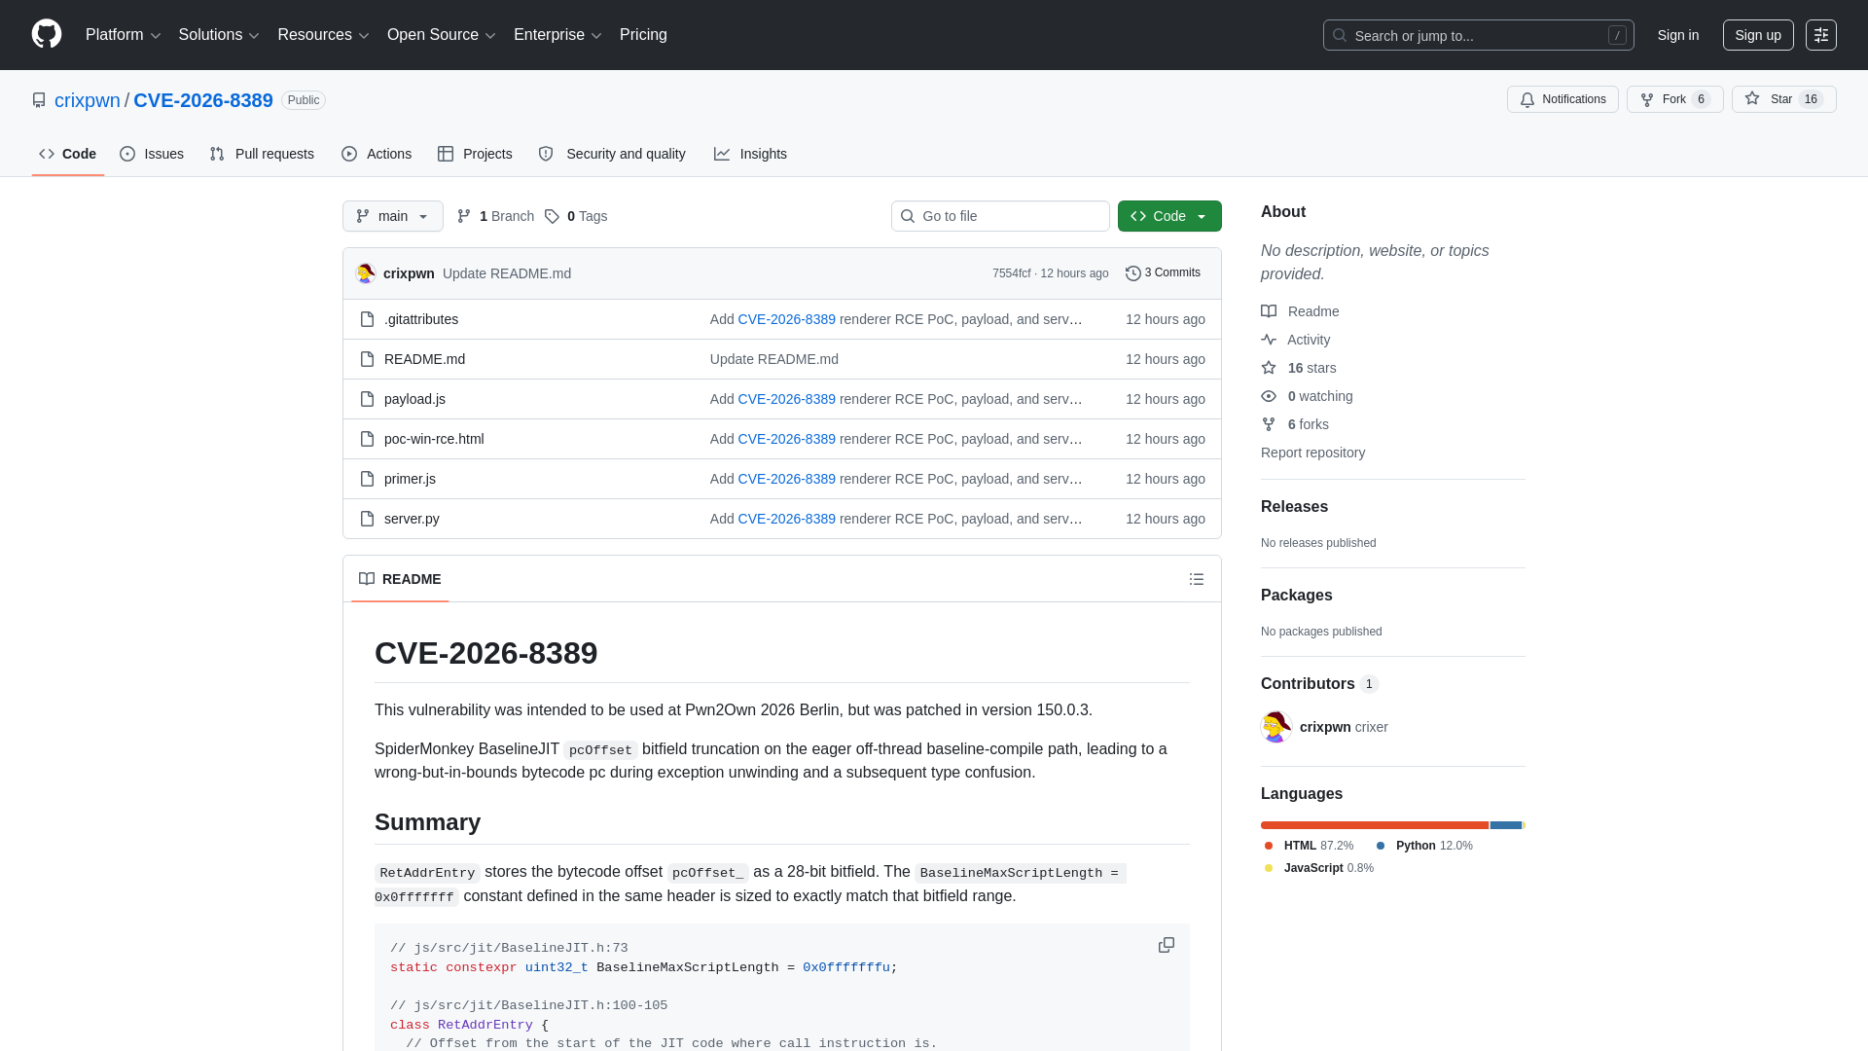The image size is (1868, 1051).
Task: Open Report repository link
Action: pos(1312,453)
